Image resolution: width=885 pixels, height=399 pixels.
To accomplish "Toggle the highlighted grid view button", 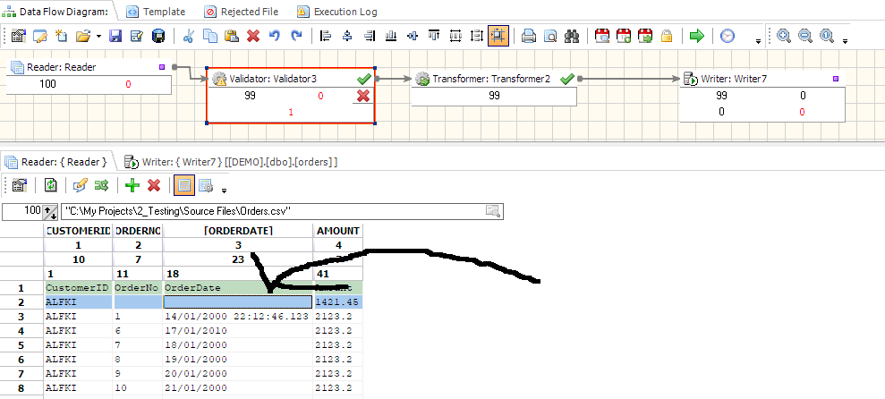I will click(x=184, y=185).
